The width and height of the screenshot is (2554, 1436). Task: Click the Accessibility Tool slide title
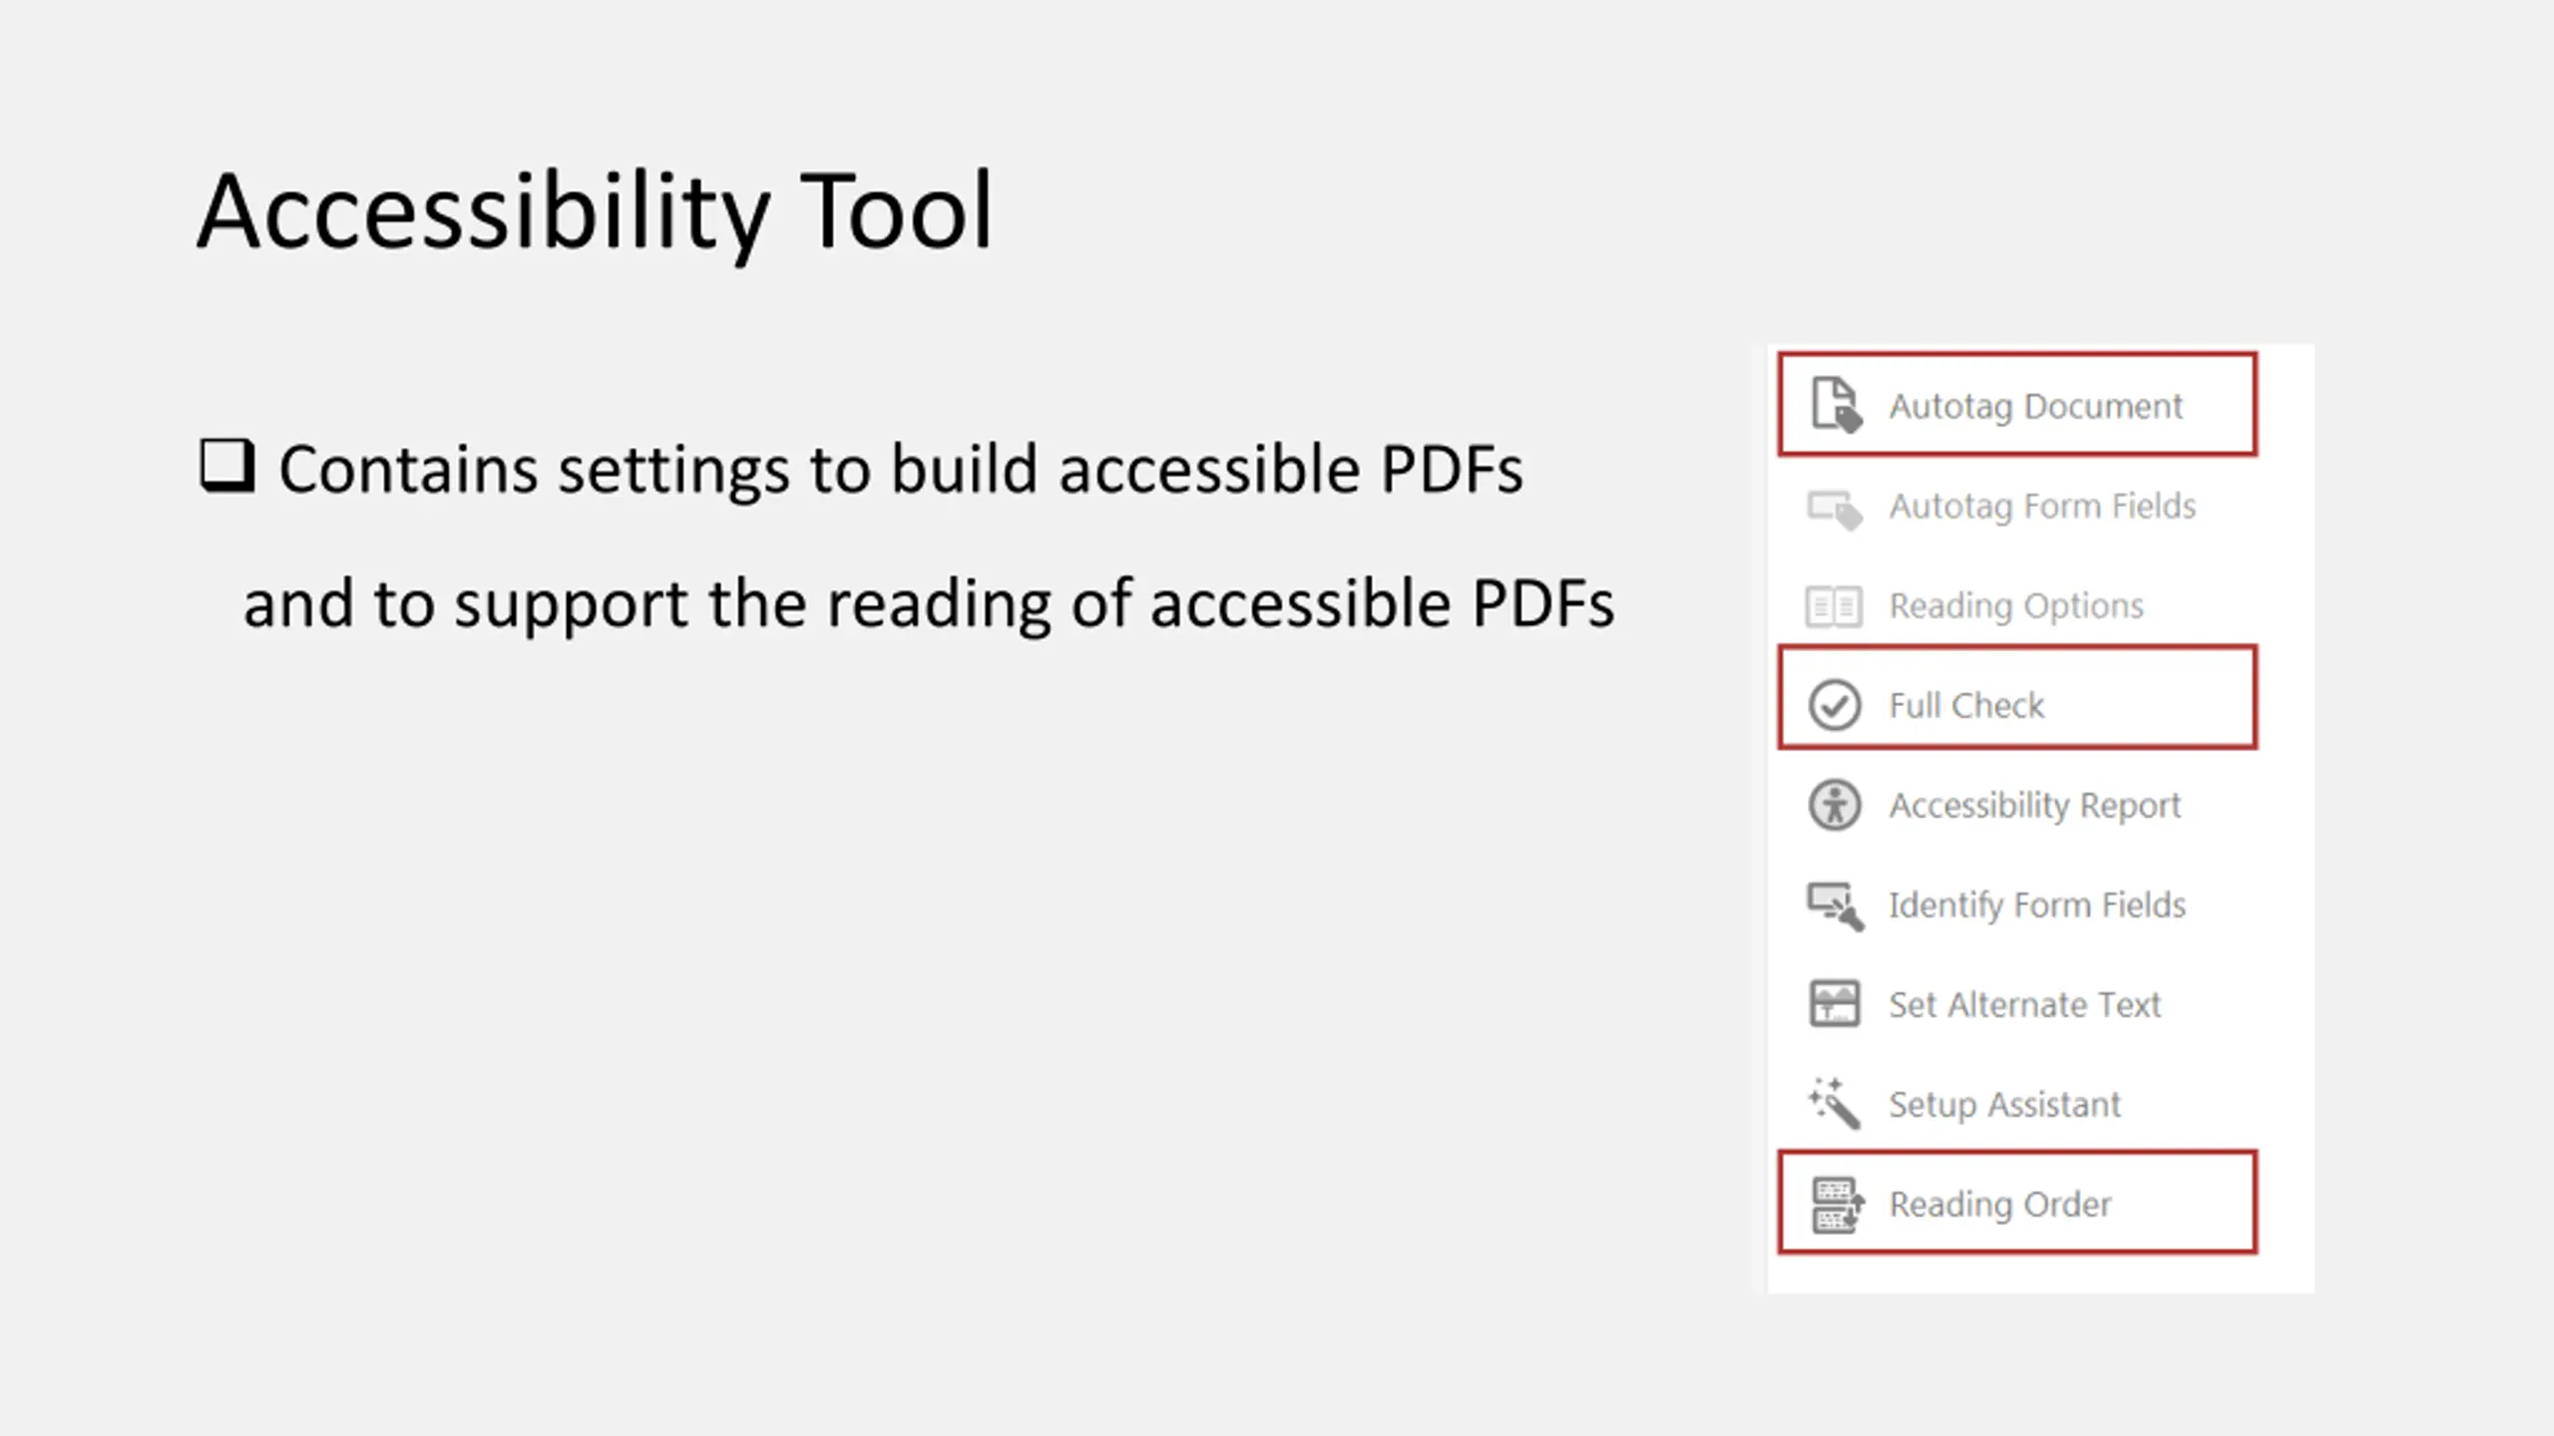[x=595, y=211]
